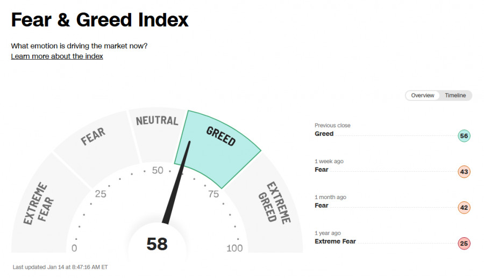Click the Fear & Greed Index heading

point(100,20)
